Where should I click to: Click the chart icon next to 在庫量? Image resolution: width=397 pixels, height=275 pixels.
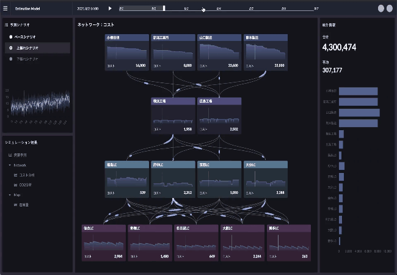[15, 204]
